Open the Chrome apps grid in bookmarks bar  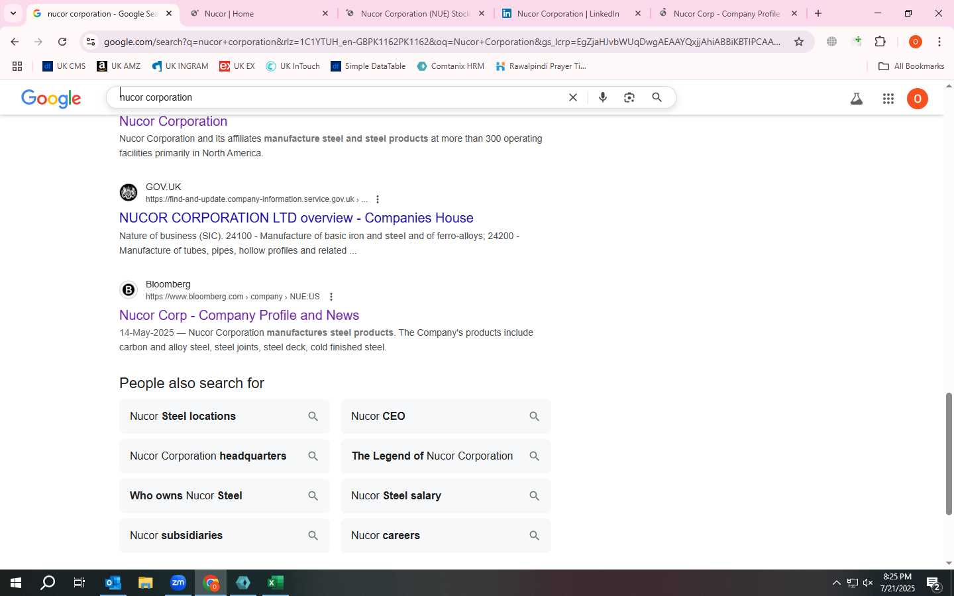coord(17,66)
